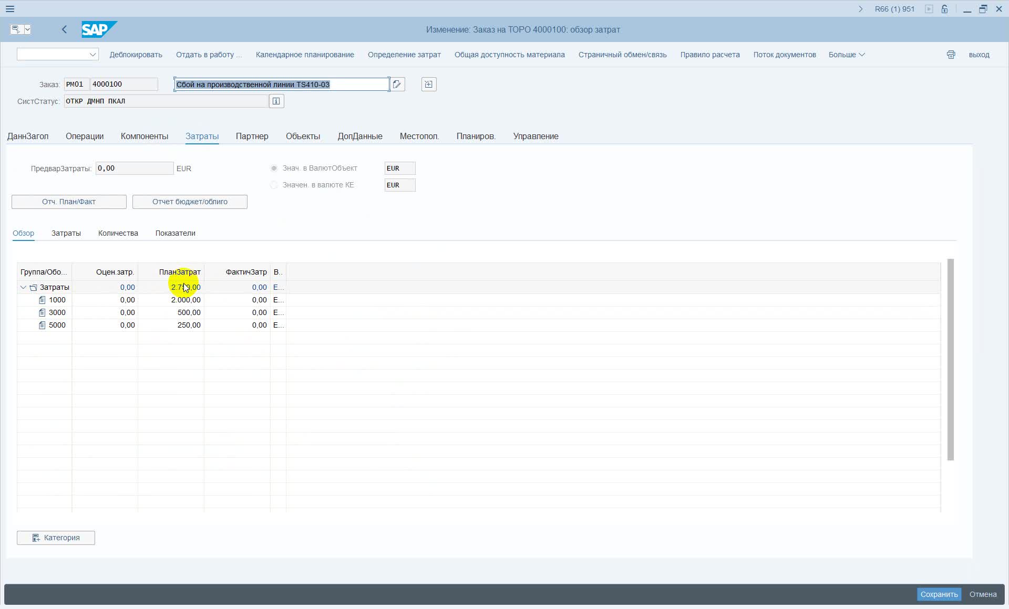1009x609 pixels.
Task: Click the 250,00 planned cost cell
Action: pyautogui.click(x=171, y=325)
